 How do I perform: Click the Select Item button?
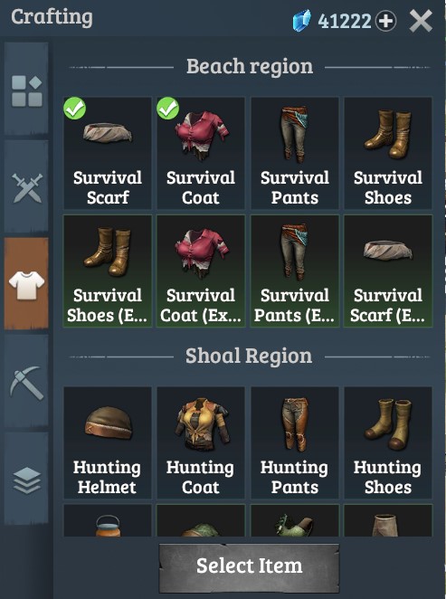[249, 567]
